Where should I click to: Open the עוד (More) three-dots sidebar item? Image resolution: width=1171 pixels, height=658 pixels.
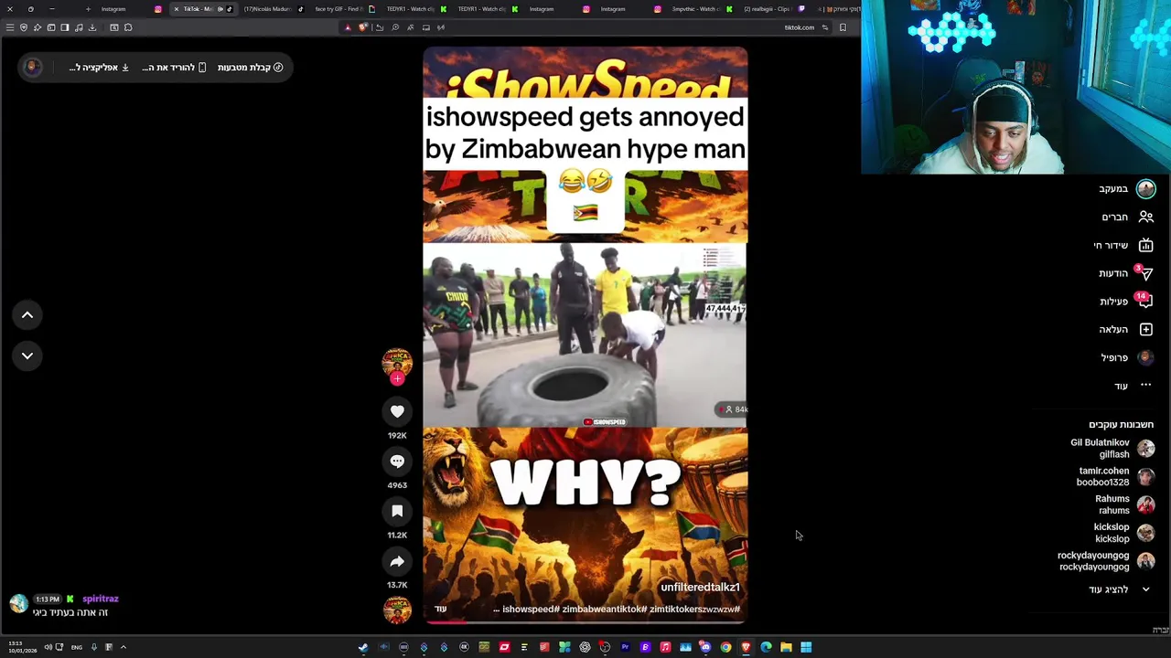[x=1133, y=386]
